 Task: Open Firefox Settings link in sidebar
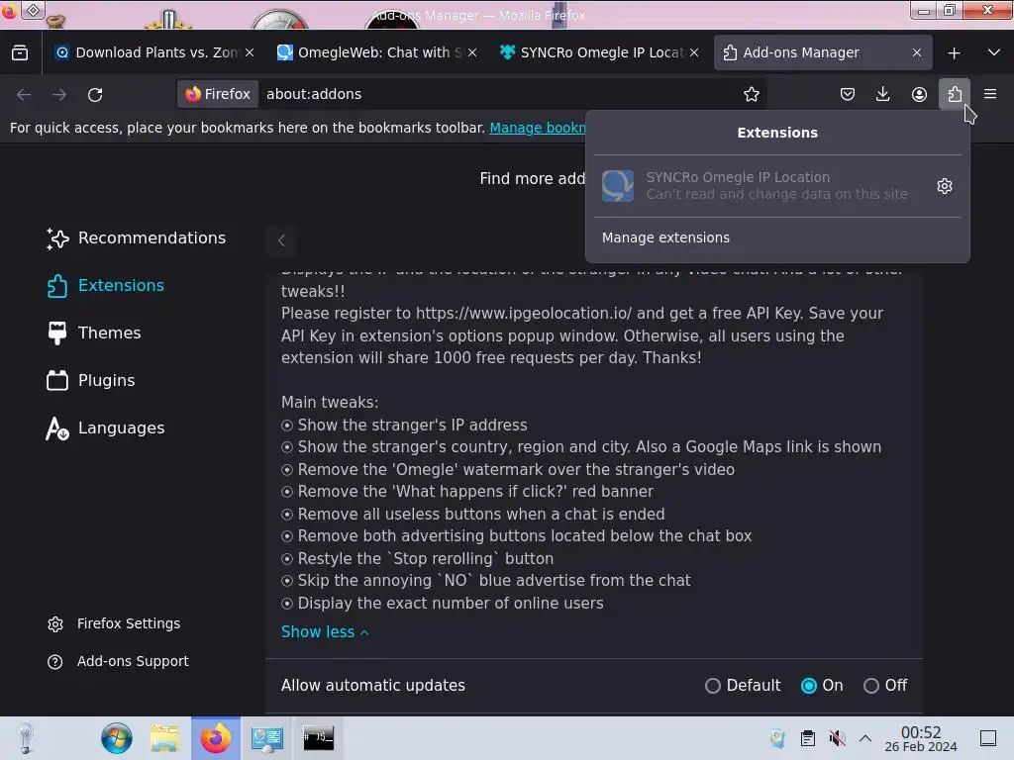click(114, 623)
